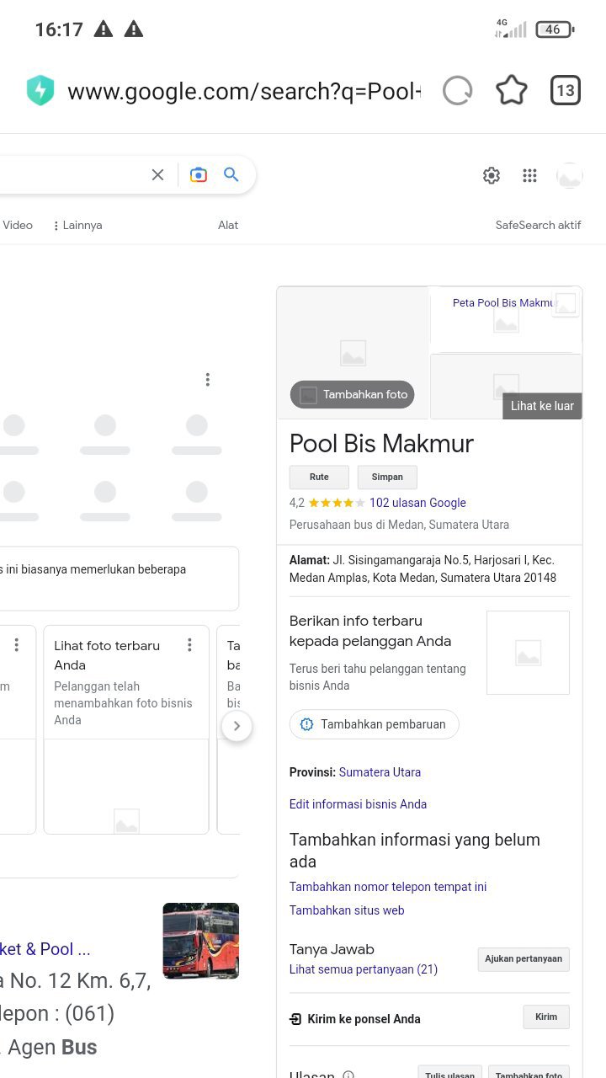
Task: Tap the green shield security icon
Action: [x=40, y=90]
